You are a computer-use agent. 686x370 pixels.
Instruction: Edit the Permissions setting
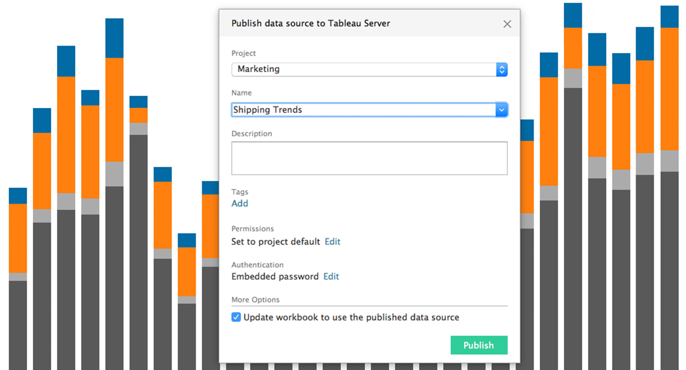[332, 242]
